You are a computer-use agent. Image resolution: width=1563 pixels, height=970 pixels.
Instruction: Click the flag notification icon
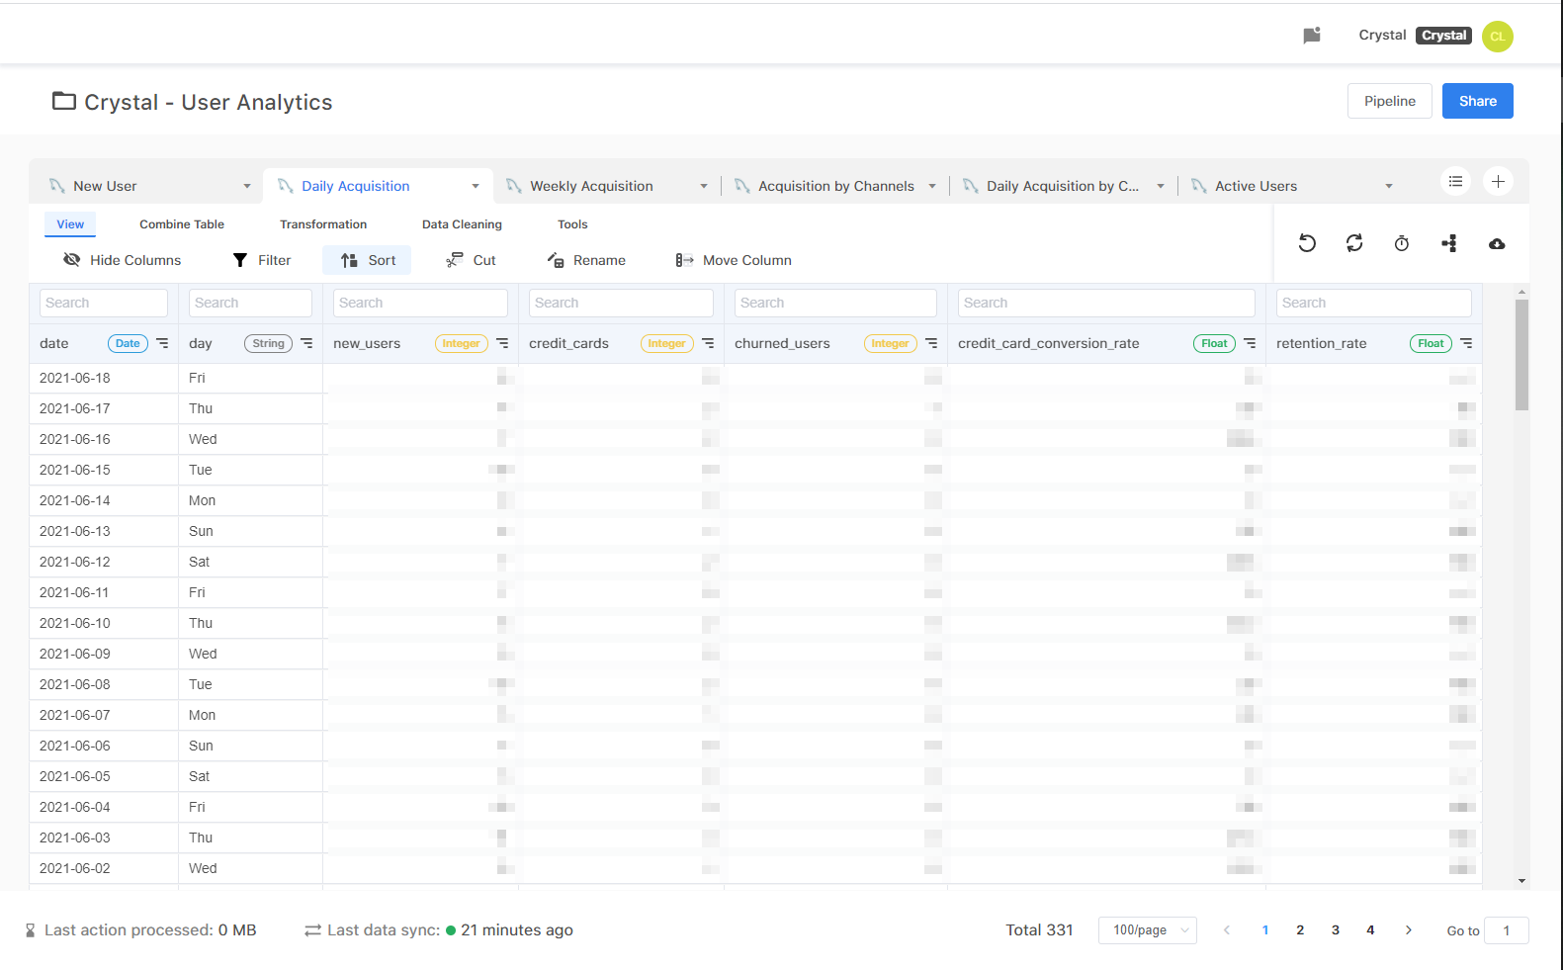(x=1312, y=36)
